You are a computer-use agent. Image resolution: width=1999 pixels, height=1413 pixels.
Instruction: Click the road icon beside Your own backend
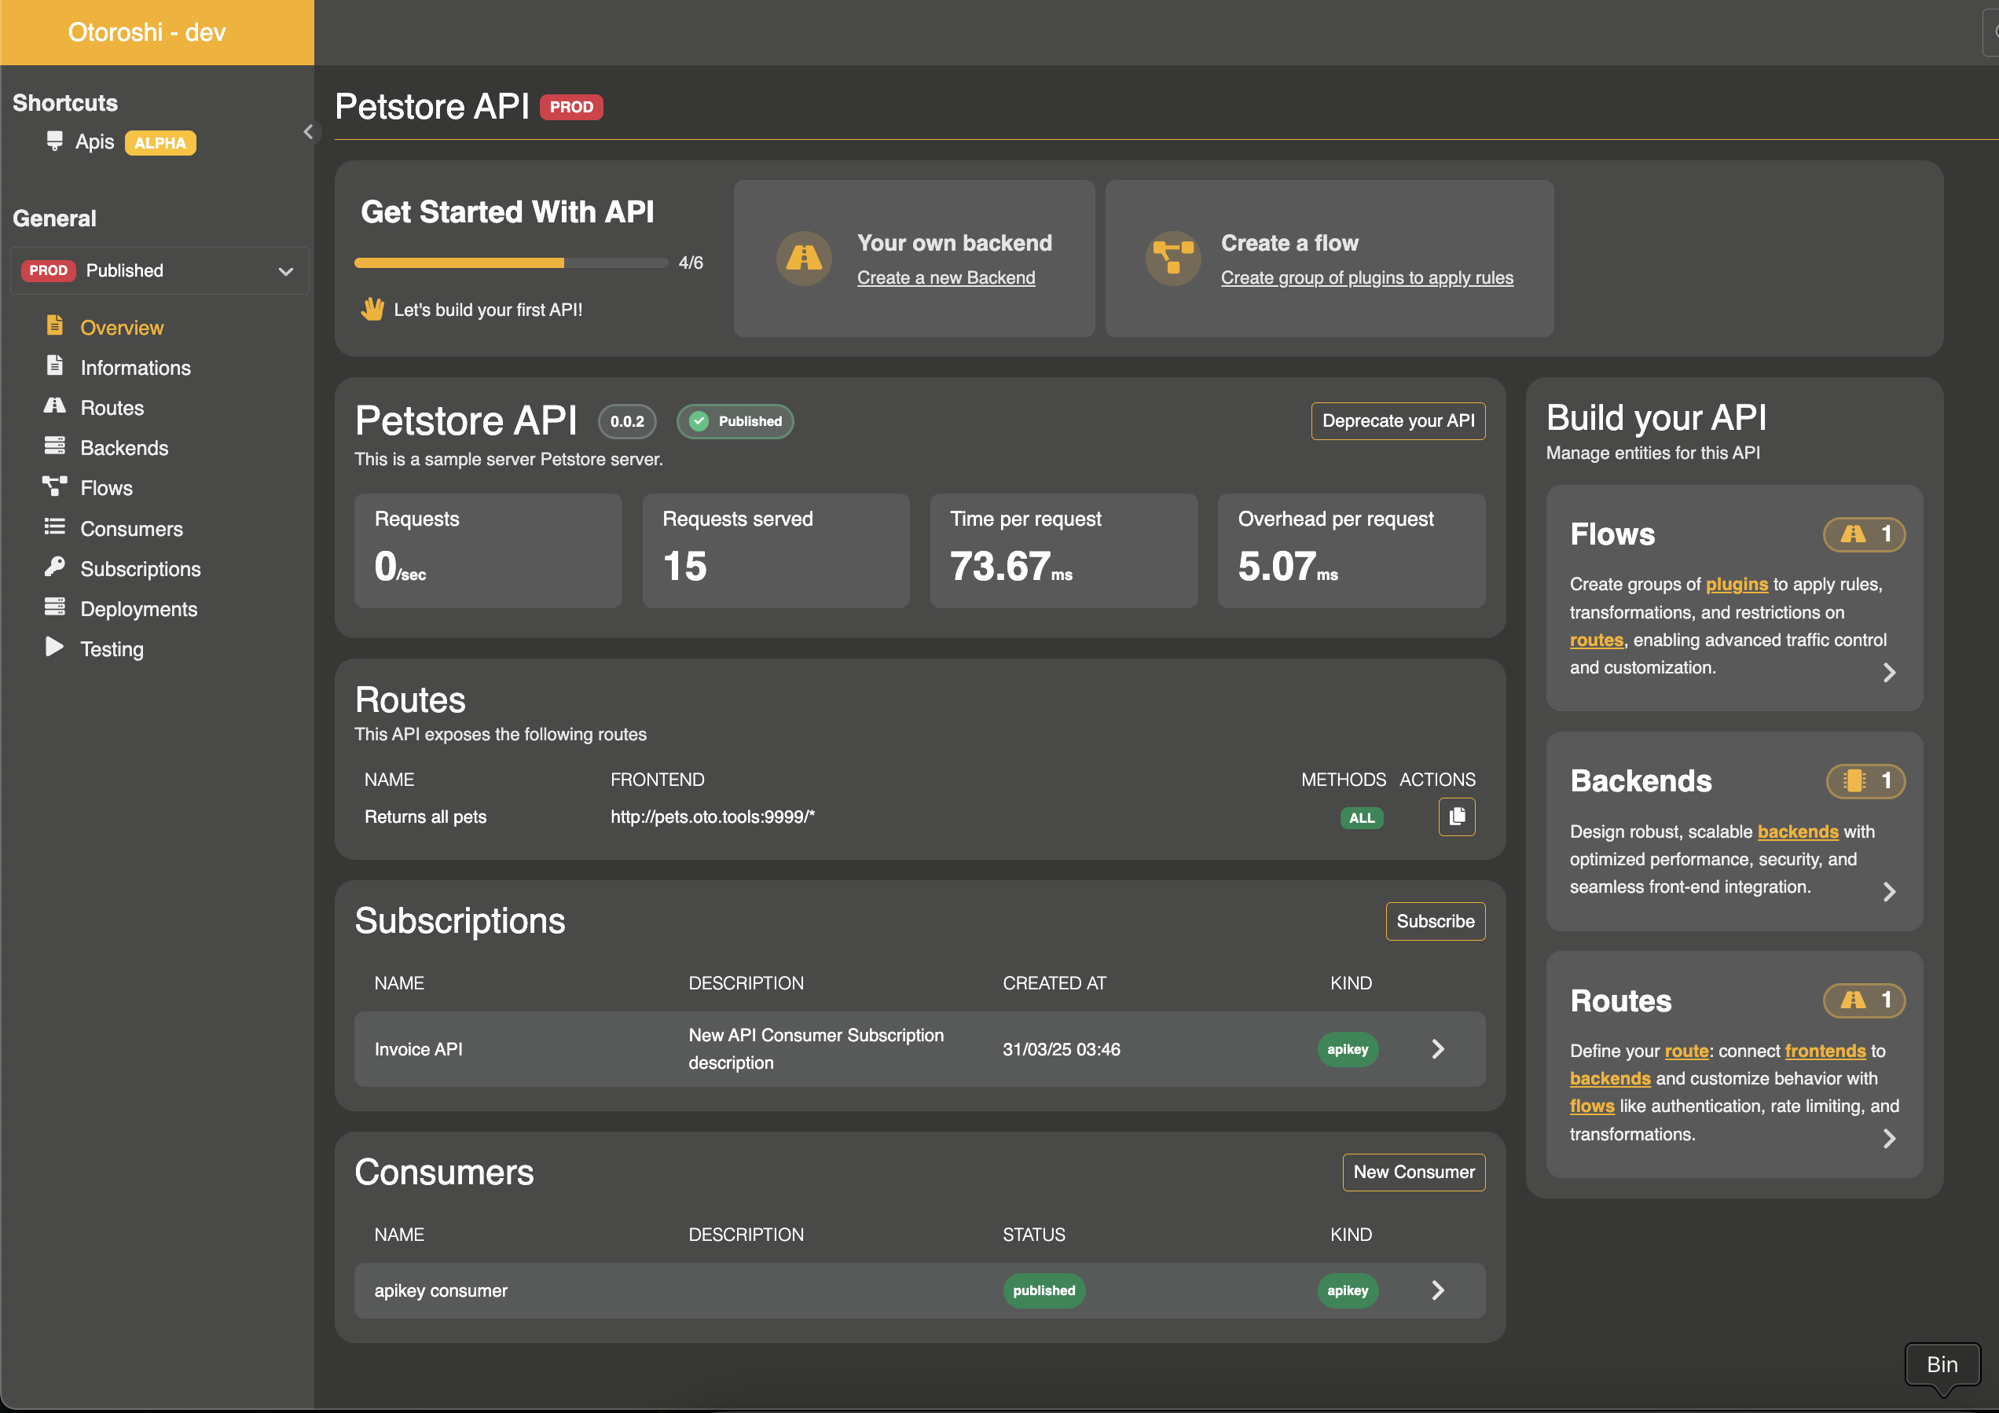coord(803,258)
